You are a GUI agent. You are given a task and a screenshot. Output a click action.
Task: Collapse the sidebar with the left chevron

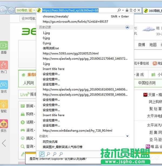click(x=4, y=143)
